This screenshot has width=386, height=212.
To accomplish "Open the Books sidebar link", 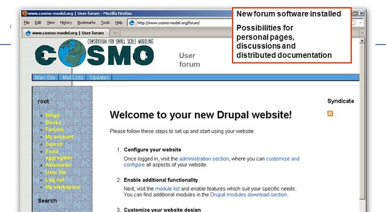I will 53,122.
